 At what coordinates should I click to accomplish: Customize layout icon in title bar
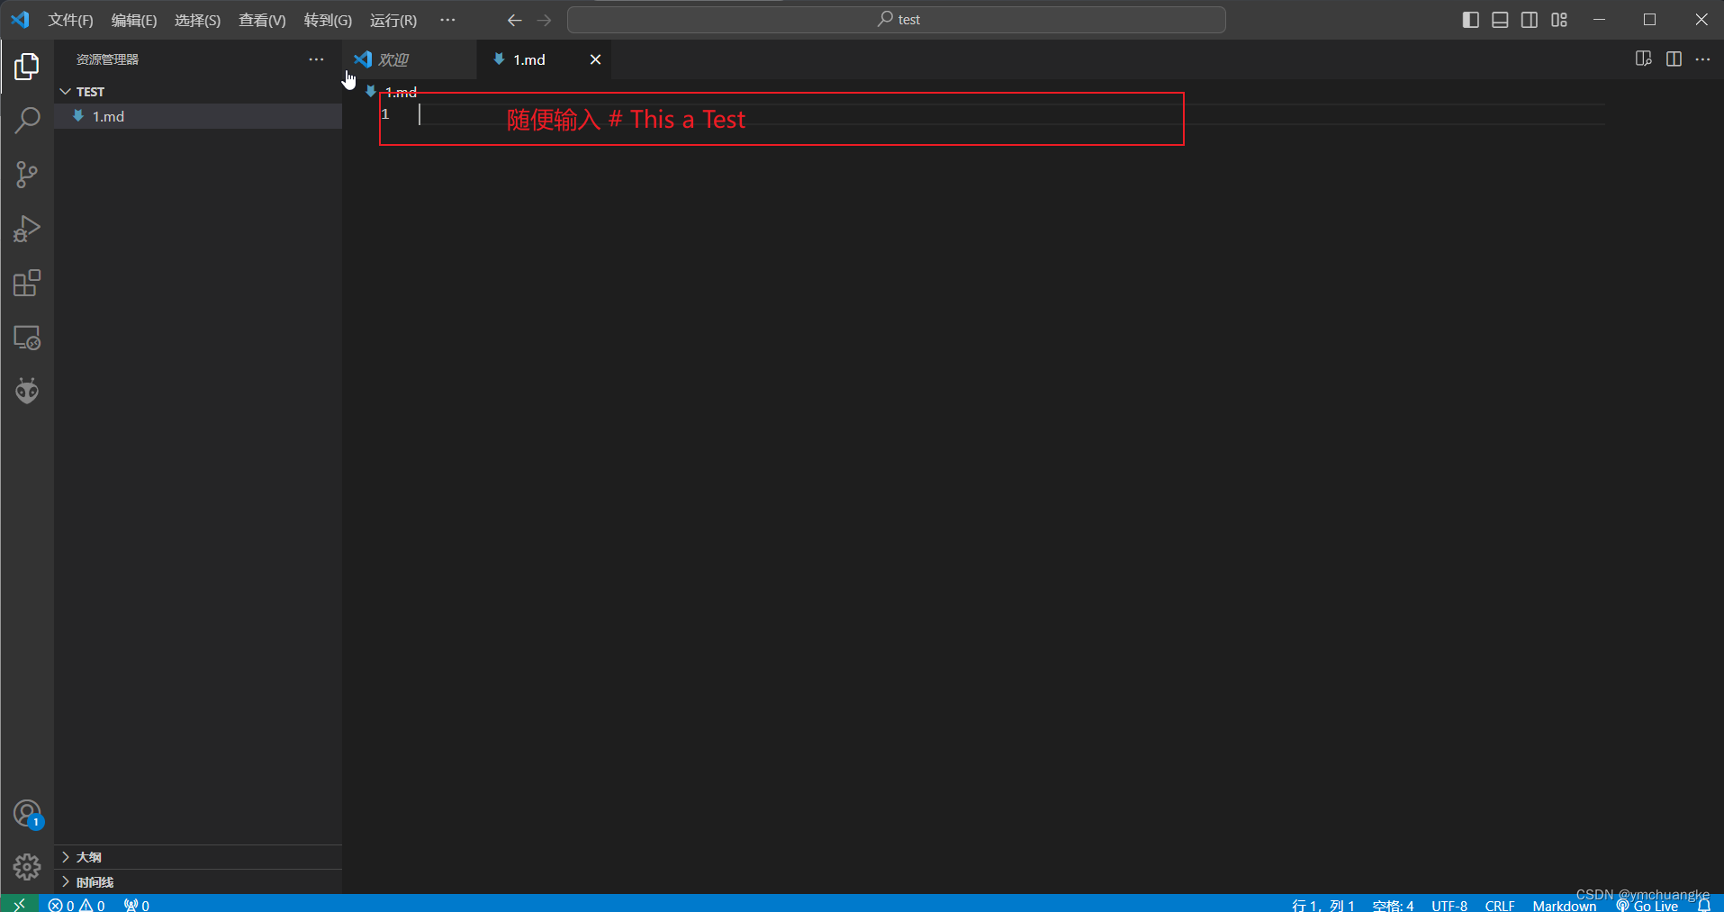pos(1559,20)
